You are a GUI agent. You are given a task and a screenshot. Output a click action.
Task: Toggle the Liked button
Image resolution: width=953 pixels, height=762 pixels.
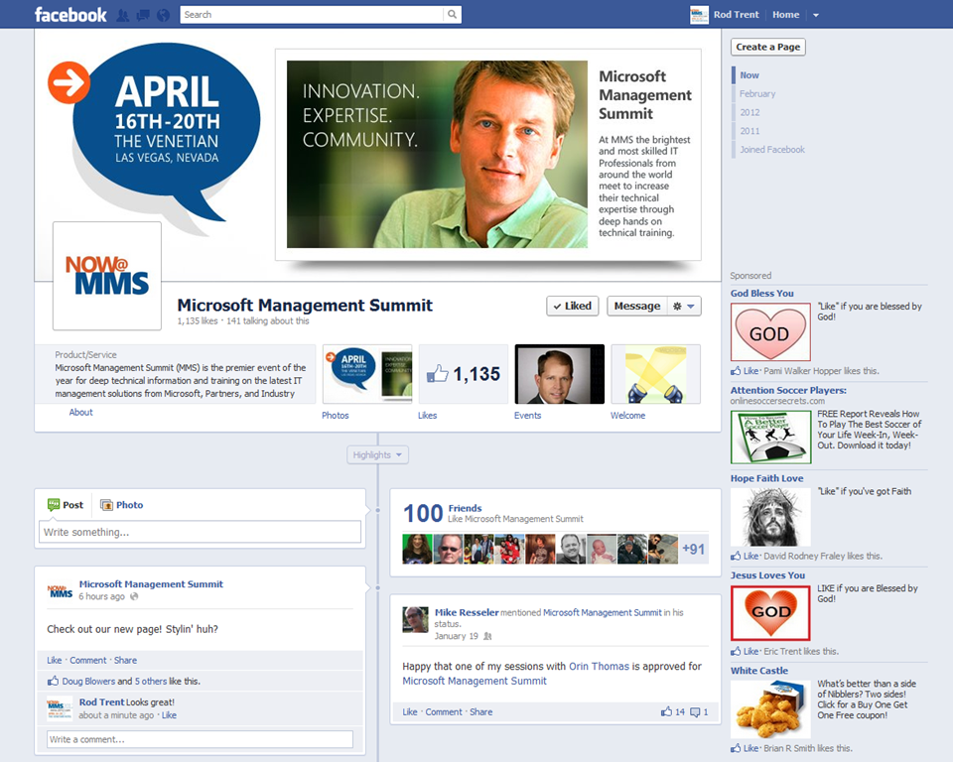[x=573, y=307]
